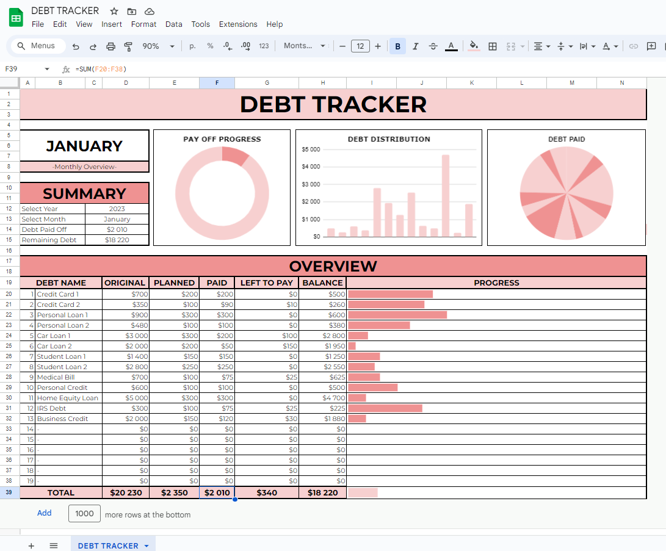Click the Merge cells icon

coord(511,46)
